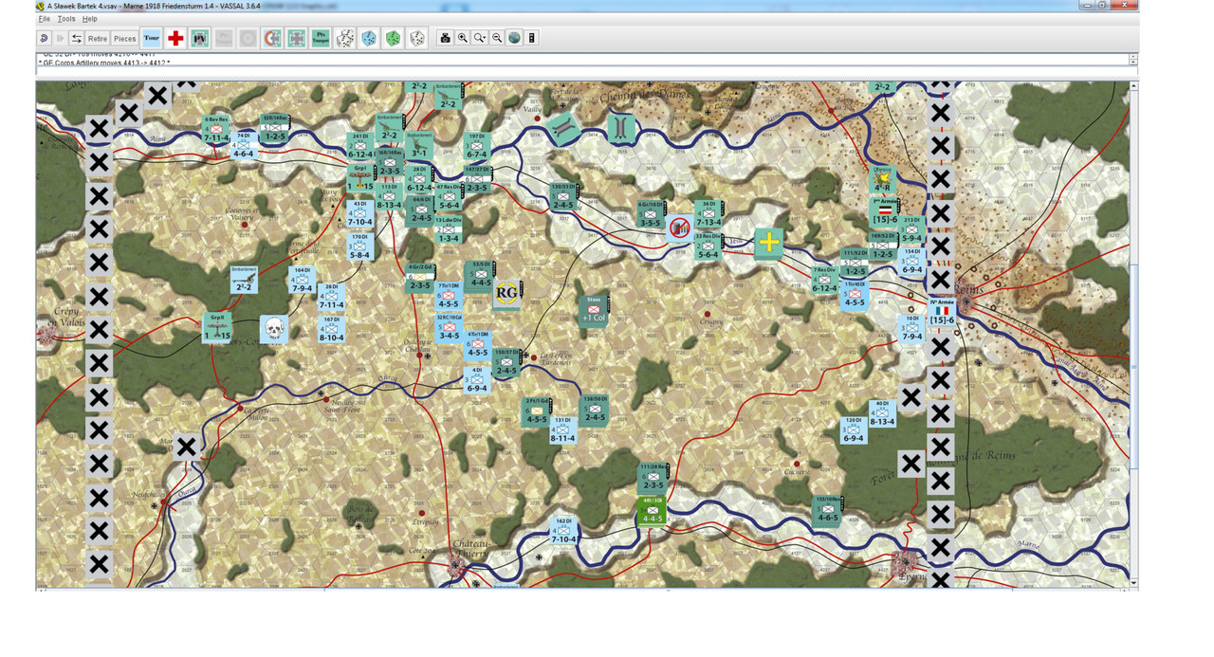Click the message log scroll up arrow
Screen dimensions: 1214x657
[1133, 58]
